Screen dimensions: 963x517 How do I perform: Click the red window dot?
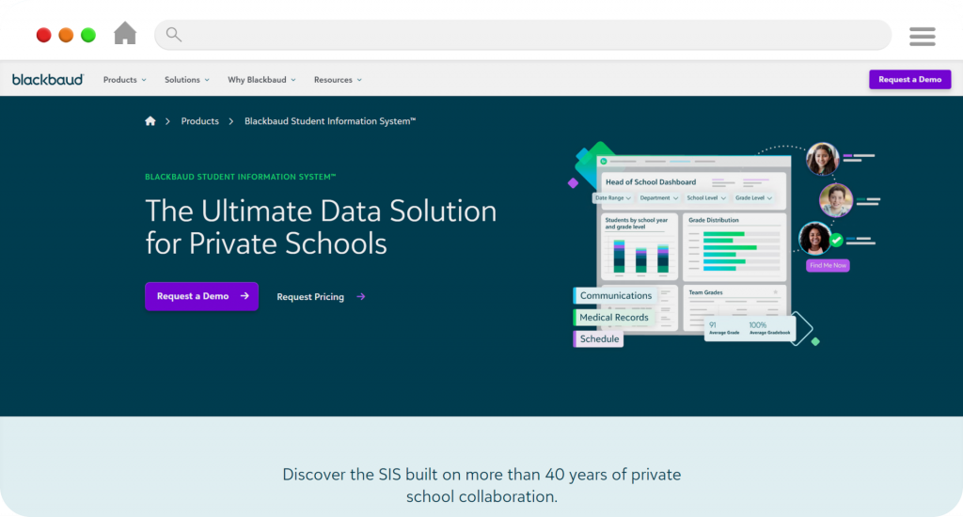(44, 35)
